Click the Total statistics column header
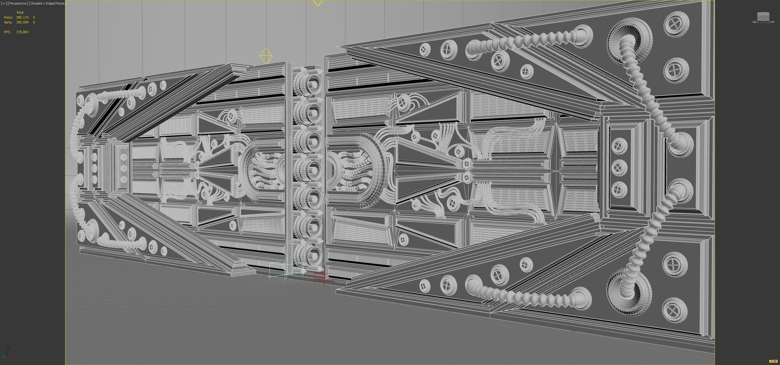Viewport: 780px width, 365px height. click(x=20, y=13)
